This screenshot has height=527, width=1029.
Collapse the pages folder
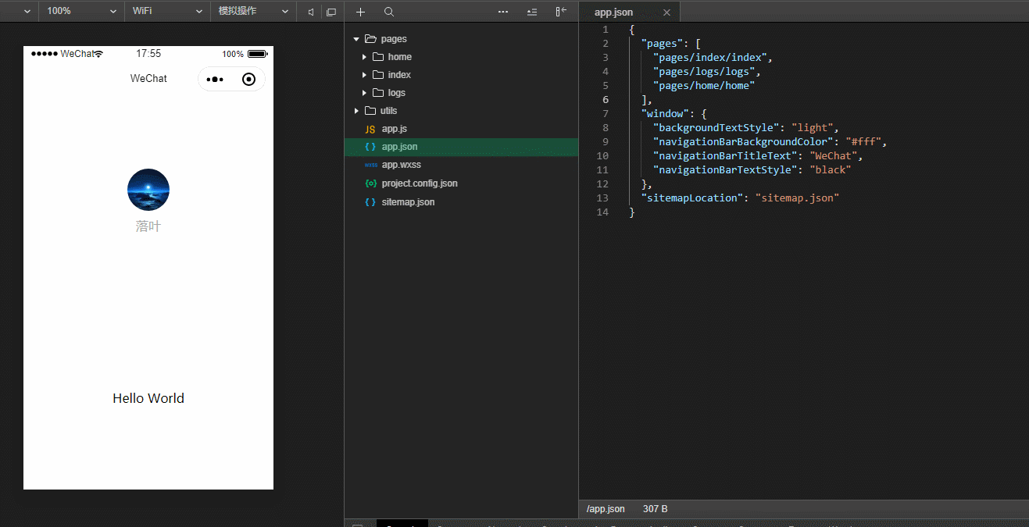356,39
